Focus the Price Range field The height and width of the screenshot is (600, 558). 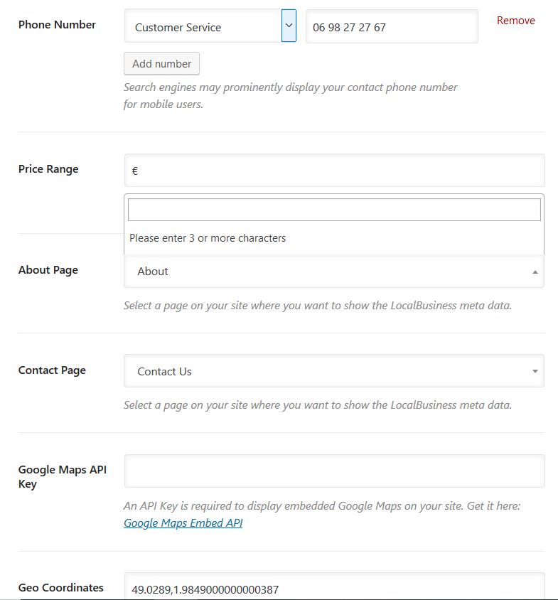(x=335, y=171)
